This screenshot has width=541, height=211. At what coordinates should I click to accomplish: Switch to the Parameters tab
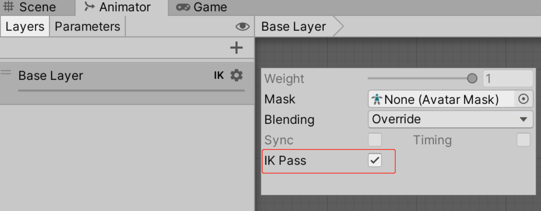(x=87, y=26)
